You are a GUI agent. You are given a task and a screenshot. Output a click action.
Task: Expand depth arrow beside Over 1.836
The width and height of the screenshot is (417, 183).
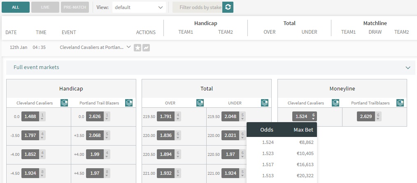pos(178,135)
